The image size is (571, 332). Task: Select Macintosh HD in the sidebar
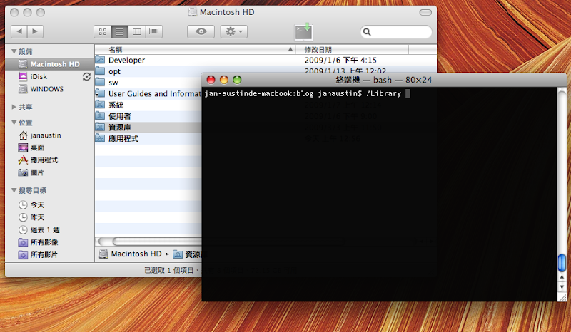[49, 64]
